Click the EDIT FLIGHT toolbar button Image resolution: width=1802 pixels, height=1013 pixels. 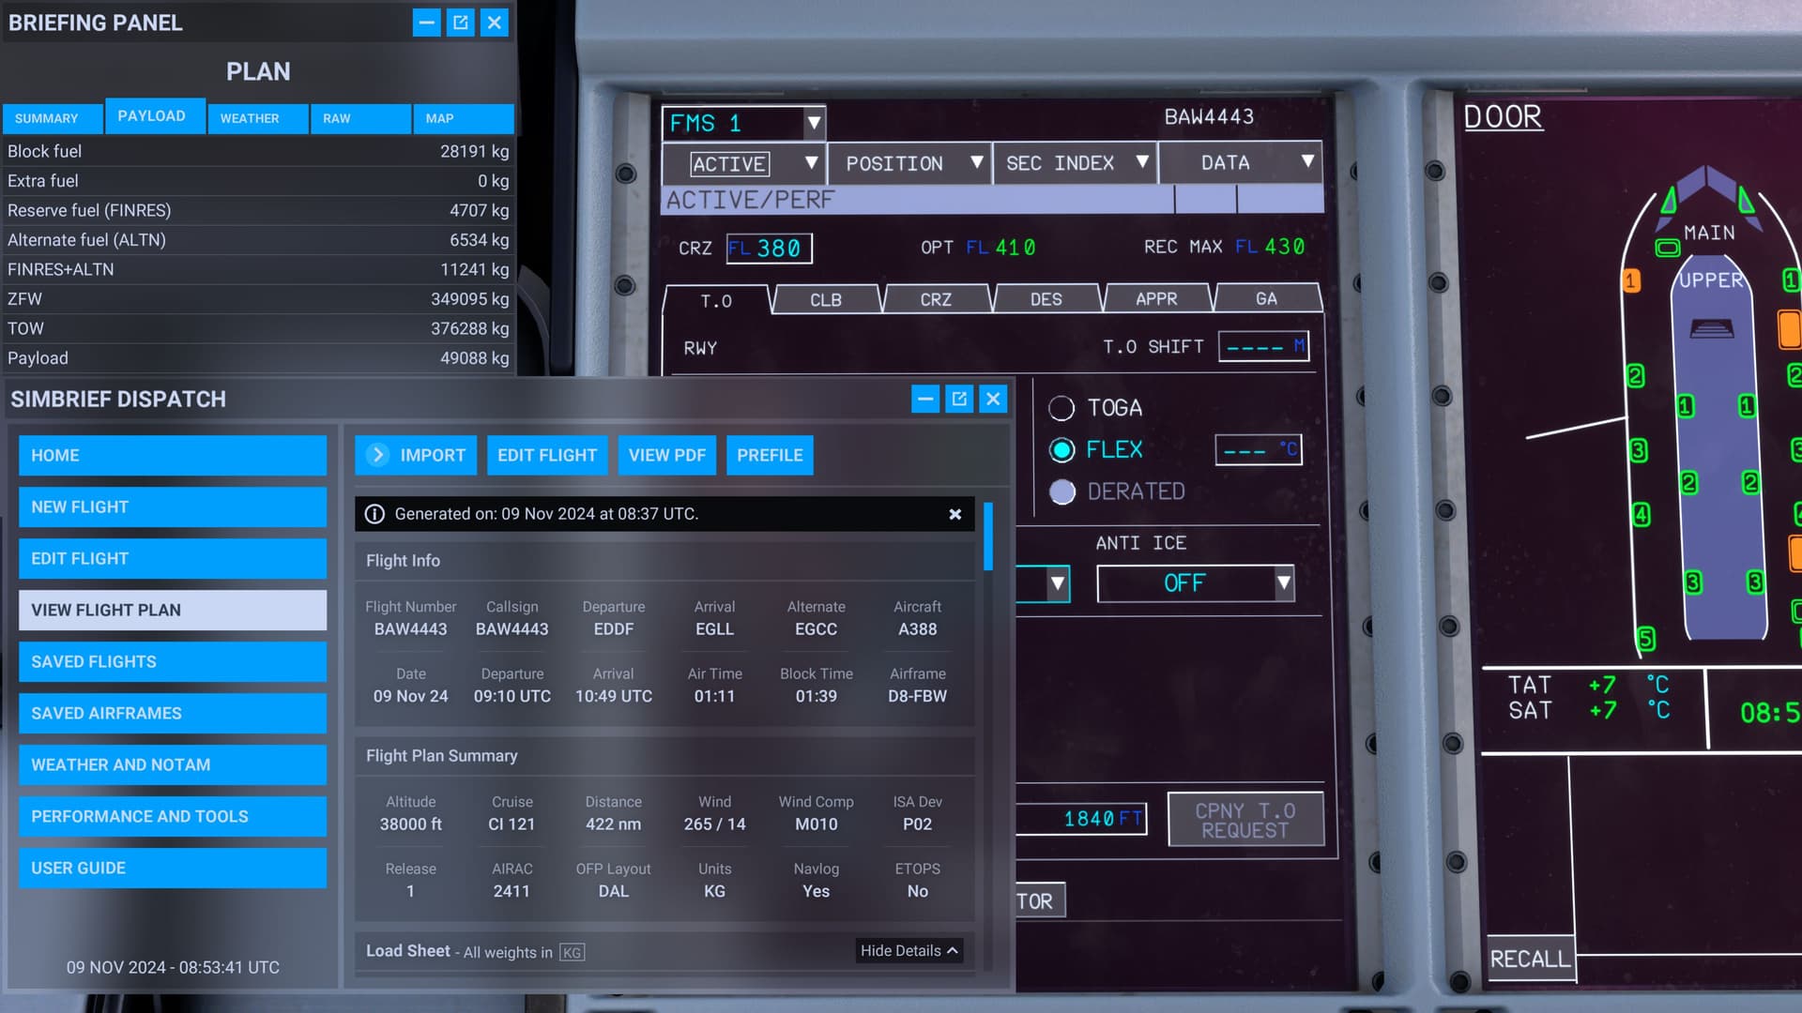click(547, 455)
